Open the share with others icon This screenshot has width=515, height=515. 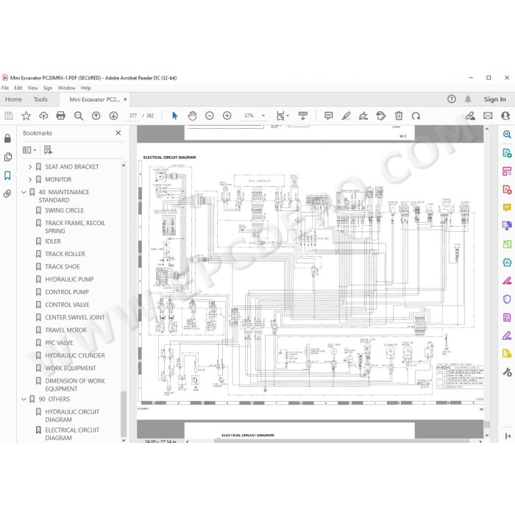click(505, 116)
